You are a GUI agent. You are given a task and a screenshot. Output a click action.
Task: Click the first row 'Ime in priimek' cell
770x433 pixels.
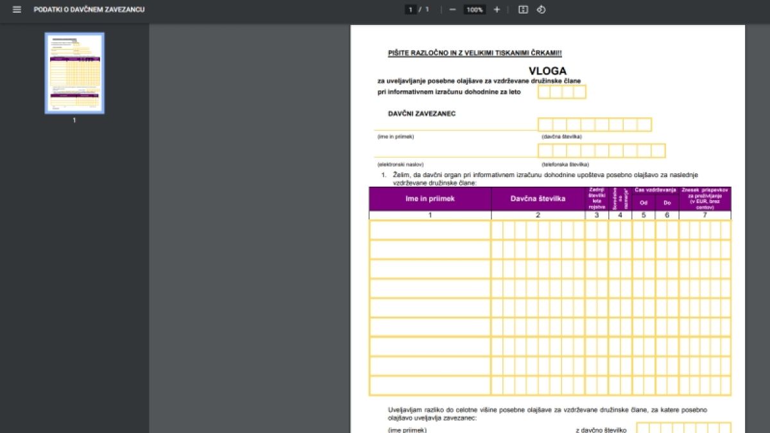click(431, 230)
